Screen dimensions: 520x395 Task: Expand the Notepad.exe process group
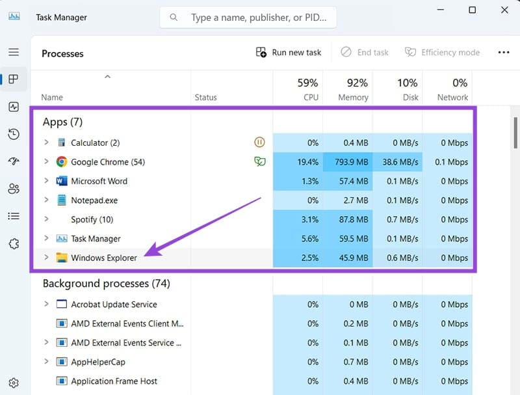(x=46, y=200)
